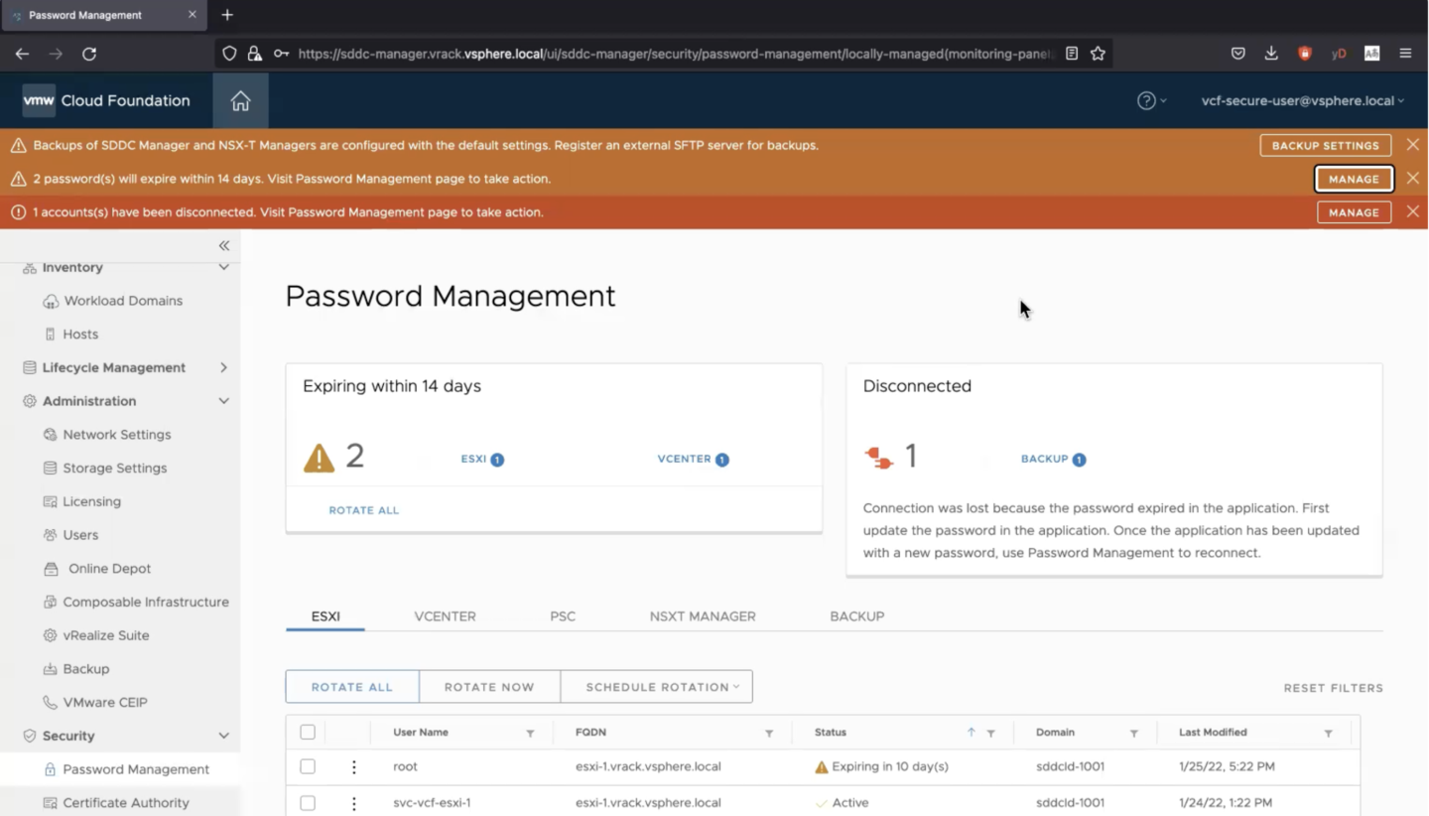Viewport: 1429px width, 816px height.
Task: Switch to the NSXT MANAGER tab
Action: point(702,615)
